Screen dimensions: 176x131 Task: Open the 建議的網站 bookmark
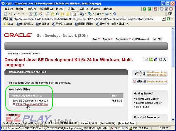[x=24, y=24]
